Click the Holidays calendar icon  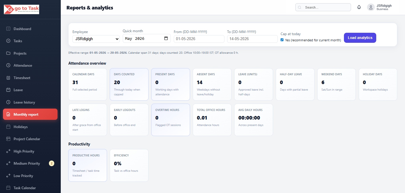[x=8, y=127]
